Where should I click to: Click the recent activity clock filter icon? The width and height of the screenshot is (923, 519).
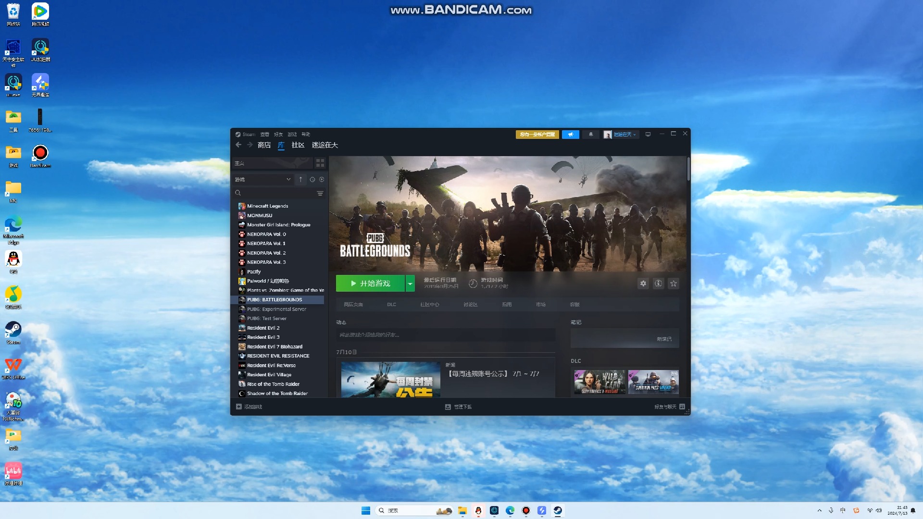coord(312,179)
